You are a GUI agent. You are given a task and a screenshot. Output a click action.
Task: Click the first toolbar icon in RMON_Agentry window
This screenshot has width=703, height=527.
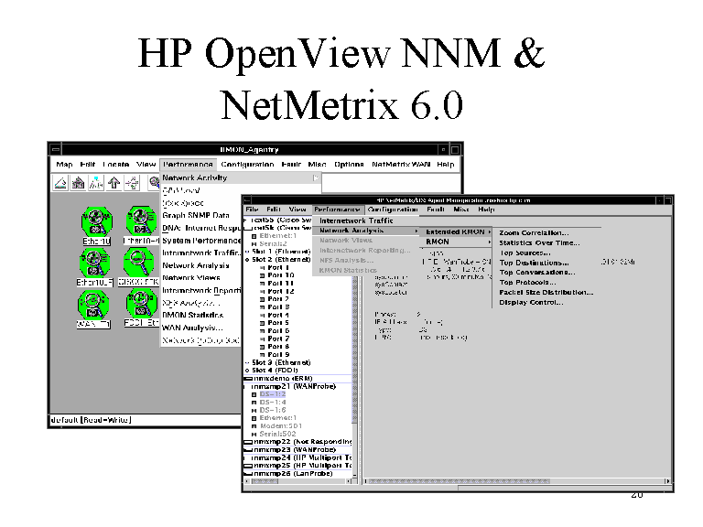pos(59,182)
